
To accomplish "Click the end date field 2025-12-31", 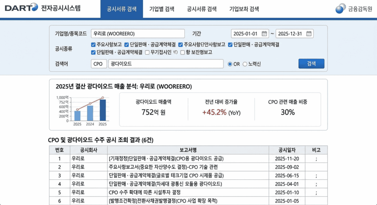I will click(295, 33).
